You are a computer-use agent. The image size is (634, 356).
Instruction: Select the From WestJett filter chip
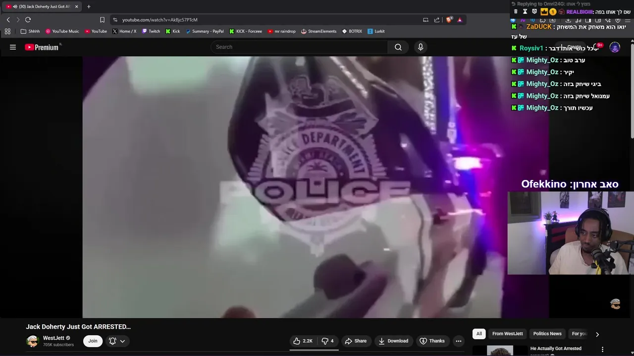coord(507,334)
